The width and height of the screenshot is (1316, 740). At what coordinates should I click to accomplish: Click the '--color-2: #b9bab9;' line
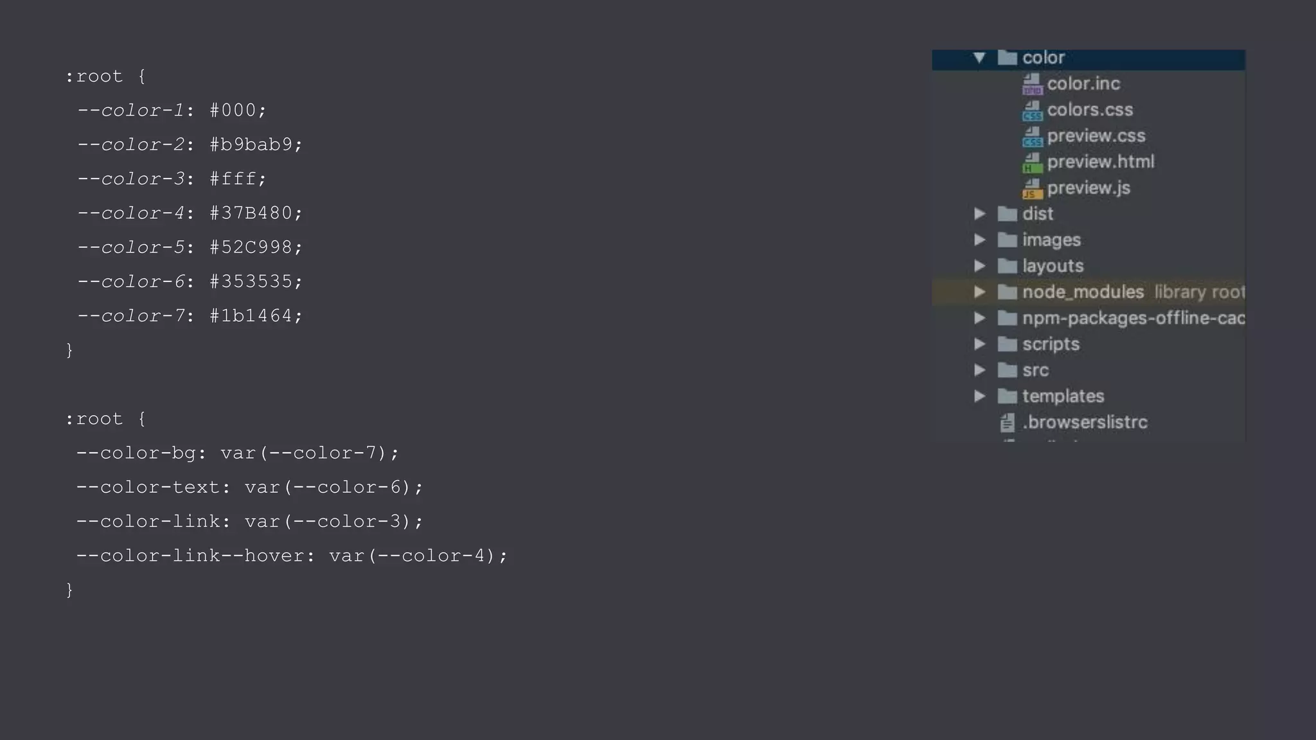coord(190,145)
